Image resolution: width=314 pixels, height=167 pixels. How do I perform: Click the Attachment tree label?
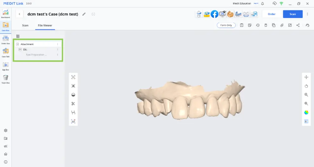click(x=27, y=44)
